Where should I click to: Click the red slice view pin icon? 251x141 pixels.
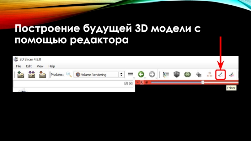[x=137, y=82]
